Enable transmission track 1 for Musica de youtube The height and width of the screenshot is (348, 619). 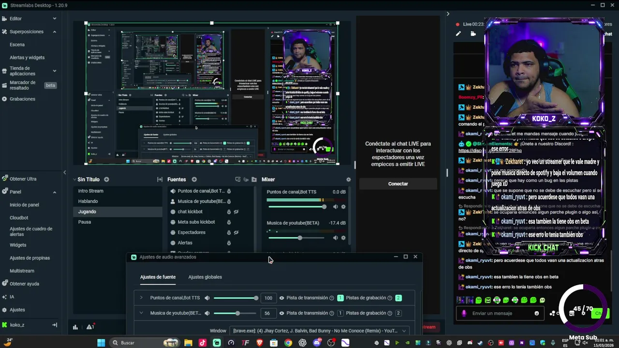pyautogui.click(x=340, y=313)
